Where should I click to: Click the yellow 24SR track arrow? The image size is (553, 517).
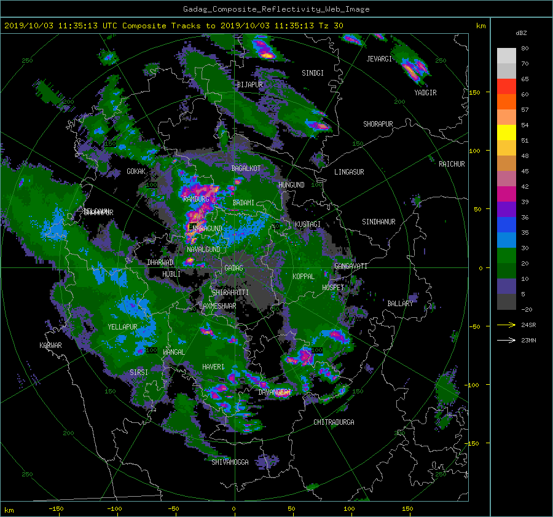[x=506, y=325]
